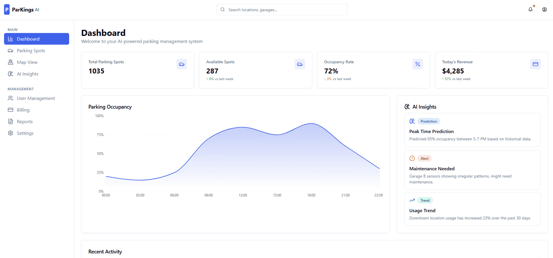The image size is (553, 258).
Task: Open the user profile icon
Action: (x=544, y=10)
